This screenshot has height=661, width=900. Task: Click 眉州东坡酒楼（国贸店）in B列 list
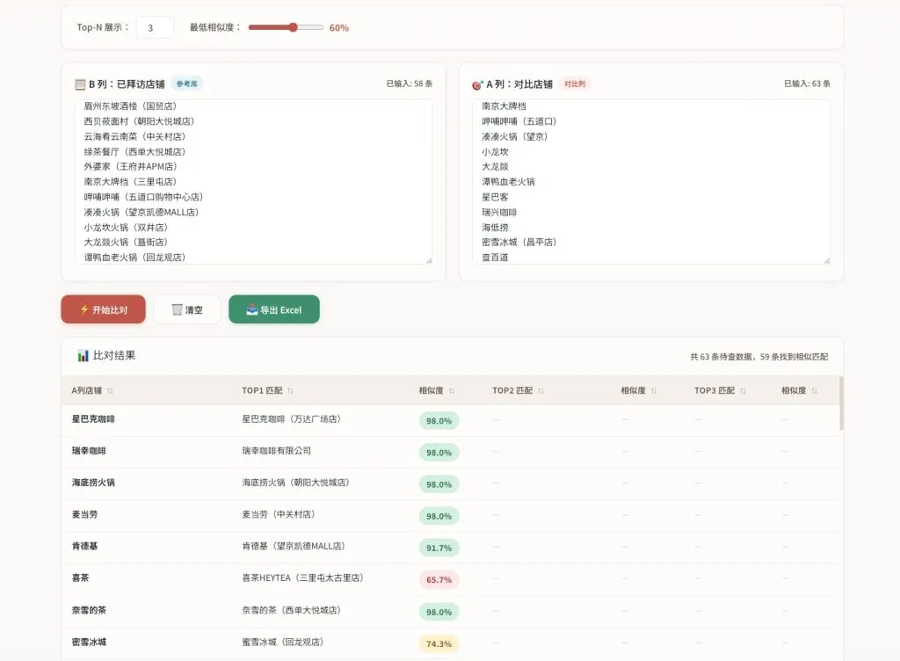coord(130,106)
